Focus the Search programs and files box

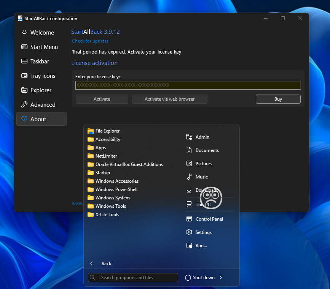tap(133, 278)
